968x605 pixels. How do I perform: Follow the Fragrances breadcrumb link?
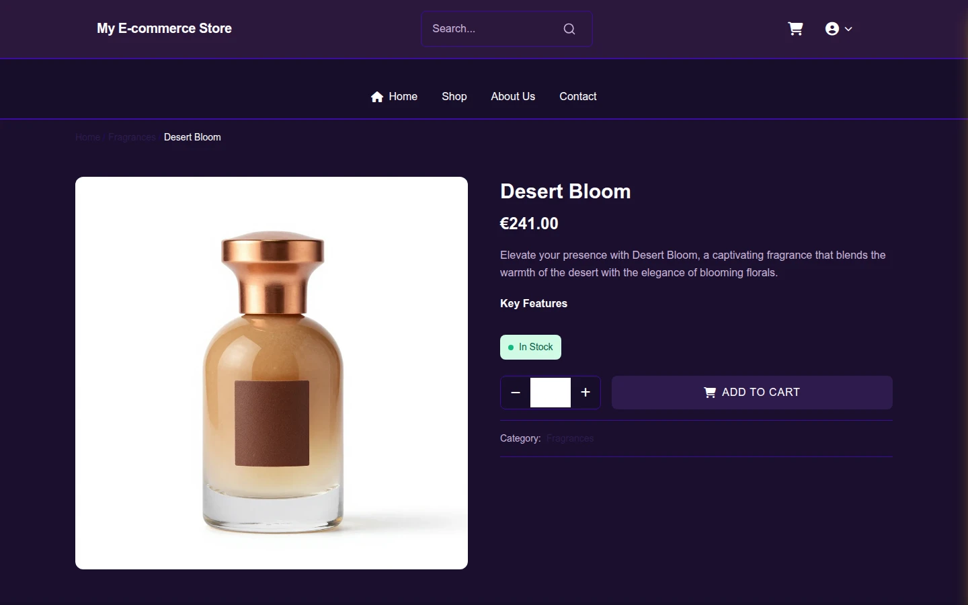tap(132, 137)
